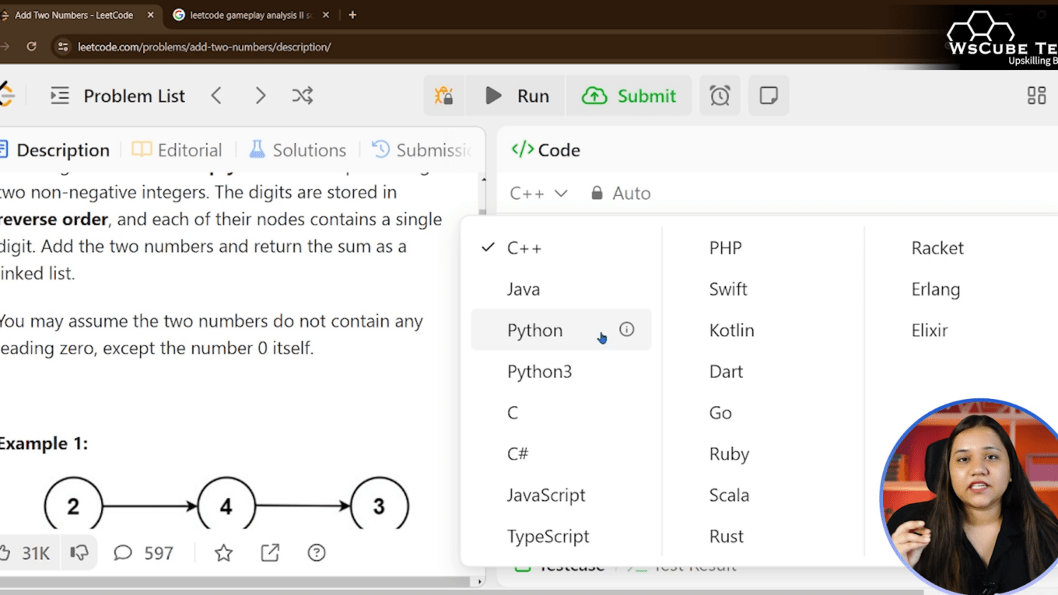Open the timer alarm clock icon
The height and width of the screenshot is (595, 1058).
[x=720, y=96]
